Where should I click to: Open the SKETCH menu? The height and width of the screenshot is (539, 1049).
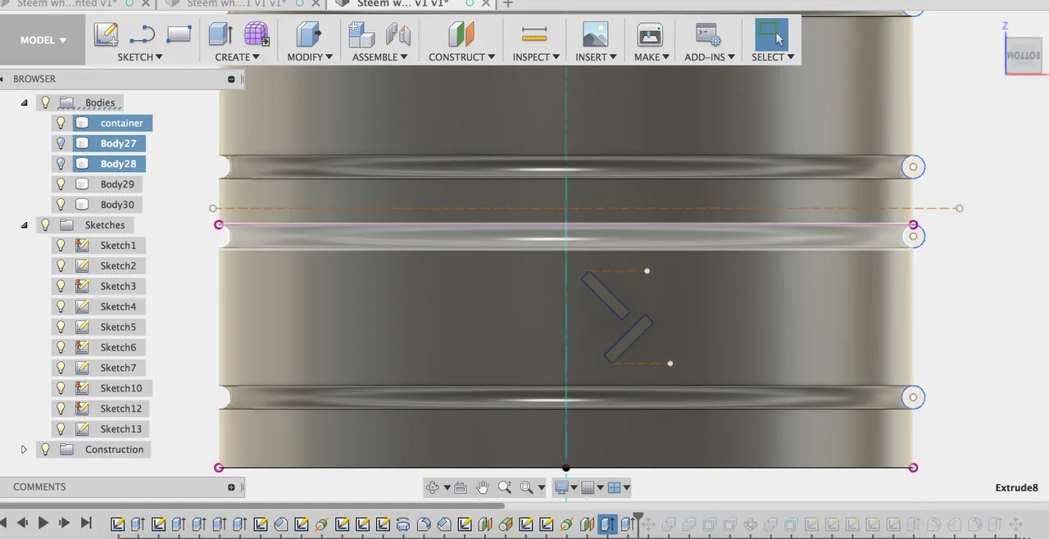140,57
